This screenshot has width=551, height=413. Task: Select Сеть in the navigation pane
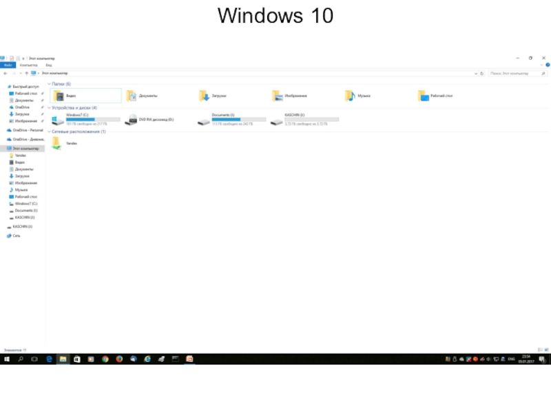click(x=14, y=235)
